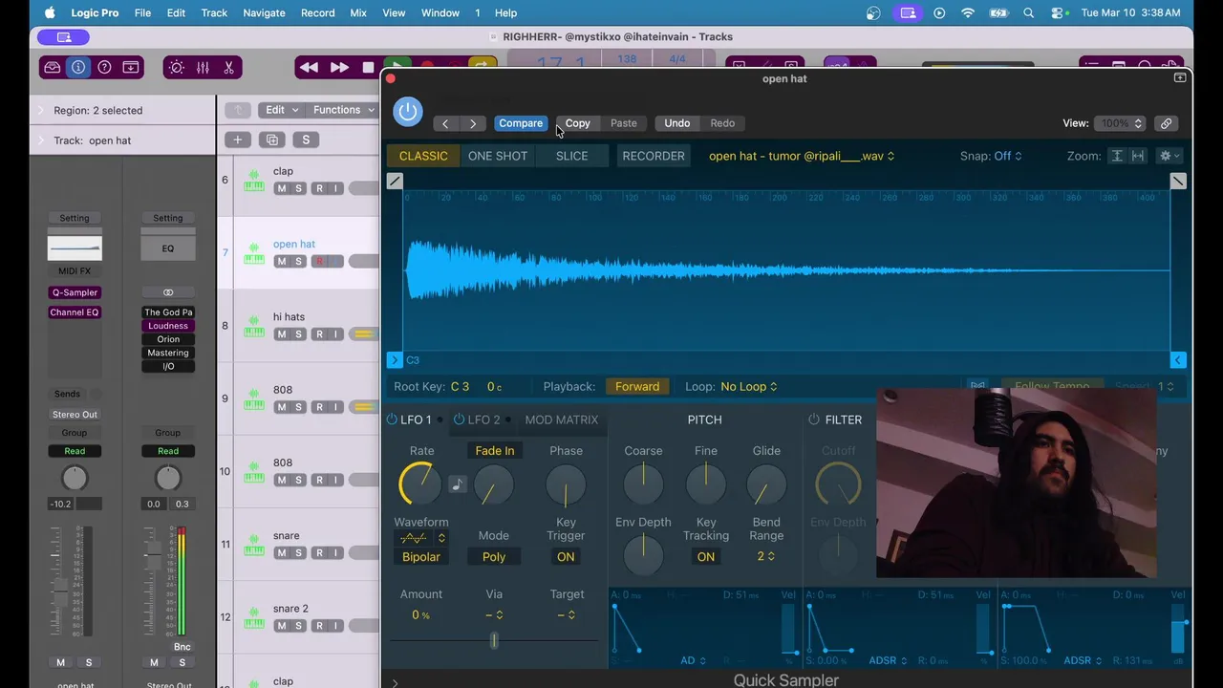The height and width of the screenshot is (688, 1223).
Task: Open the waveform gear action menu
Action: (x=1169, y=156)
